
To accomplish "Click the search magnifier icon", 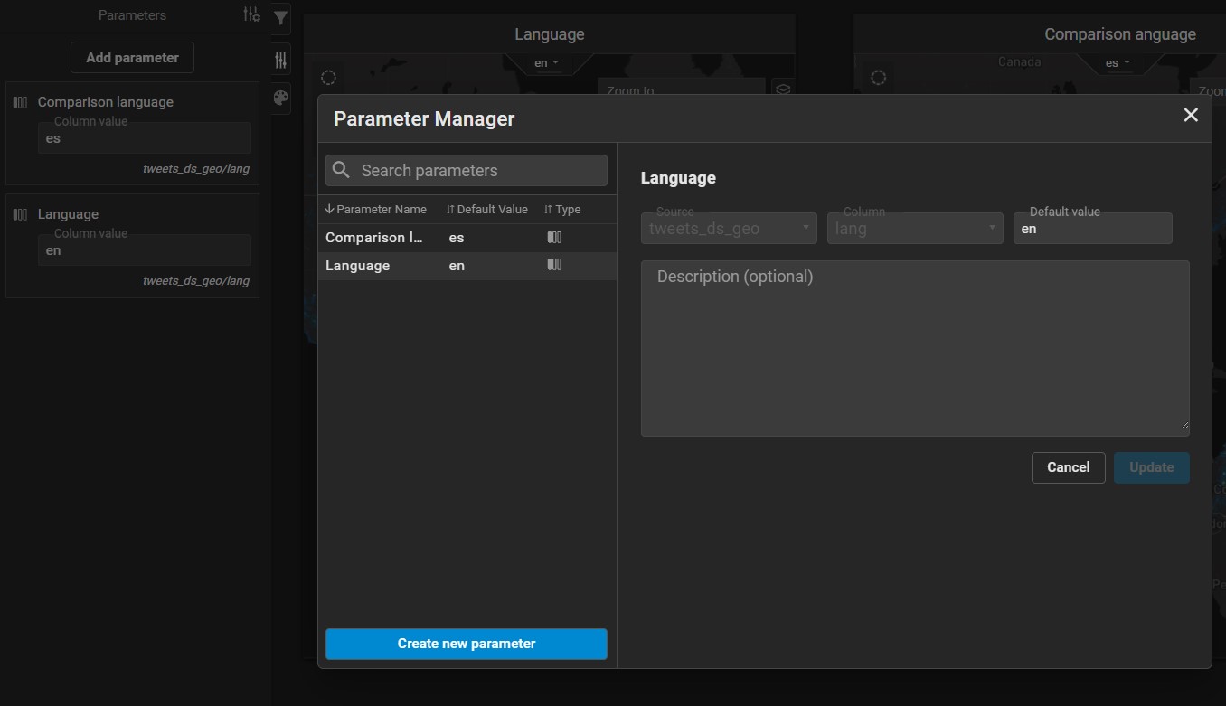I will coord(342,171).
